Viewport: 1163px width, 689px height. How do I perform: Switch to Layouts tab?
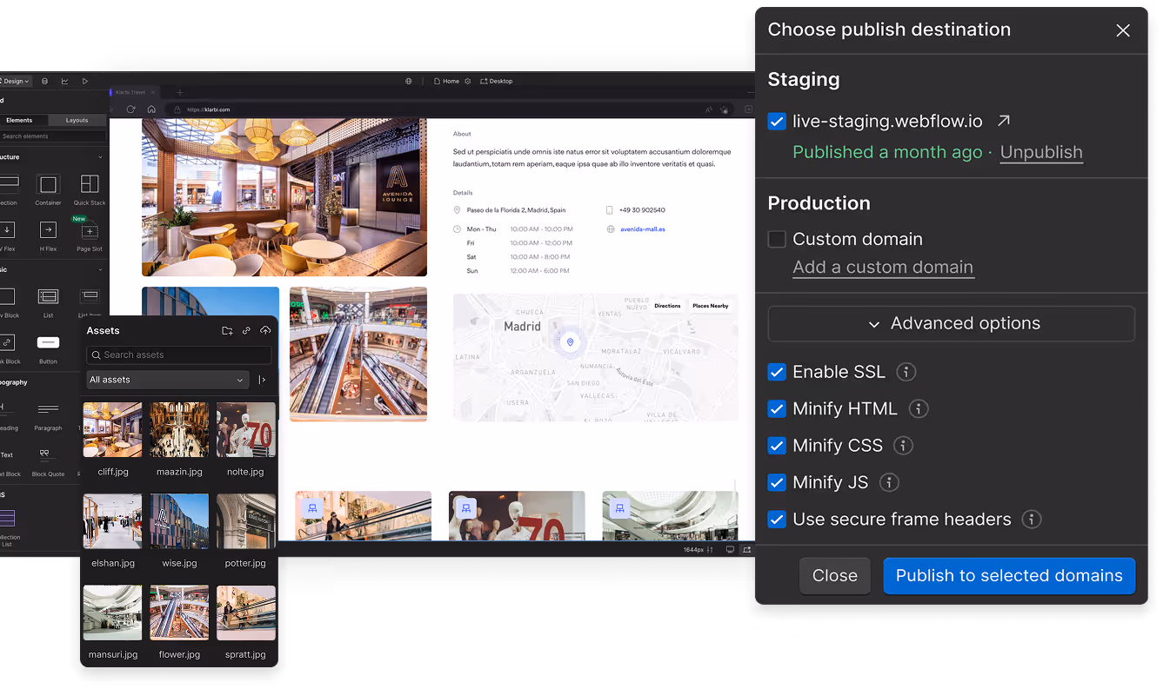point(77,121)
